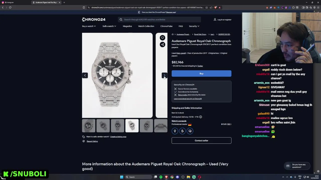
Task: Click the search magnifier icon in Chrono24 search
Action: tap(121, 19)
